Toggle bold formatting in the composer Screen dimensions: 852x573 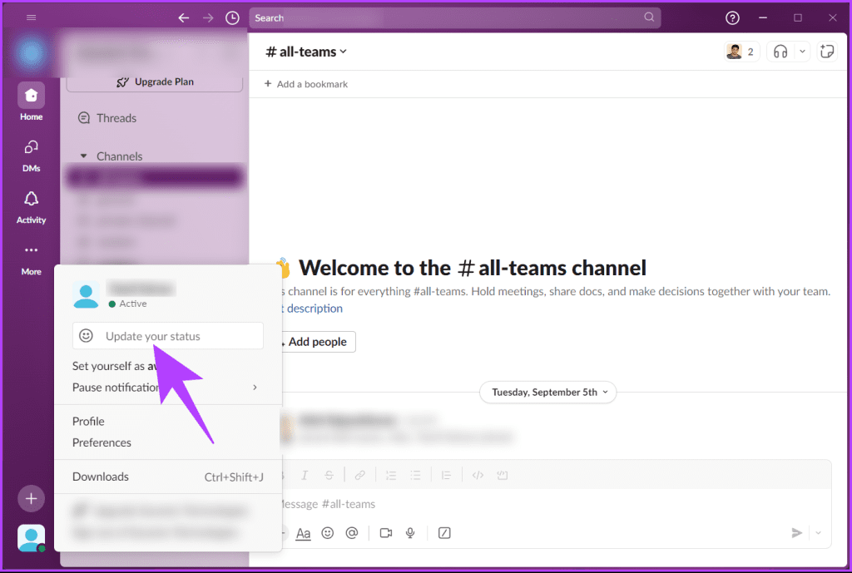pos(280,475)
